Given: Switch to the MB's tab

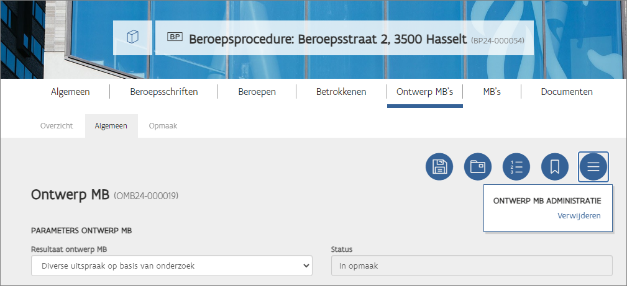Looking at the screenshot, I should tap(492, 92).
